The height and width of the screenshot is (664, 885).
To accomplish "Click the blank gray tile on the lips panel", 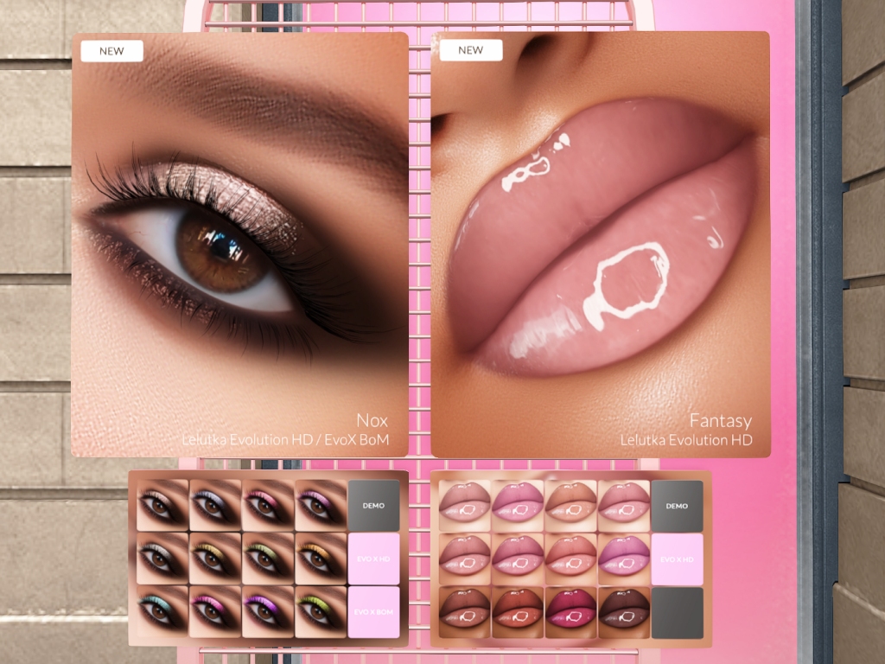I will tap(677, 613).
